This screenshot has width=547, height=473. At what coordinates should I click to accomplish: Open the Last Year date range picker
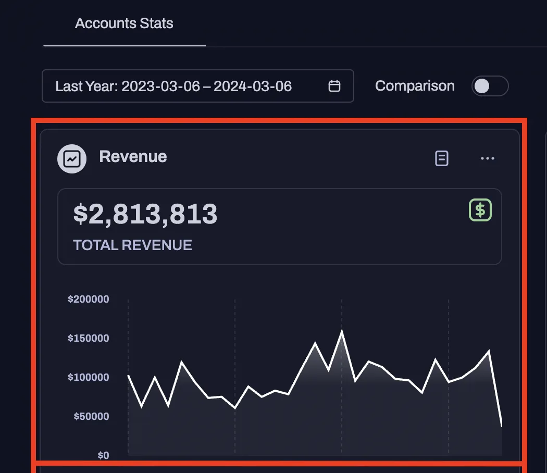(198, 86)
